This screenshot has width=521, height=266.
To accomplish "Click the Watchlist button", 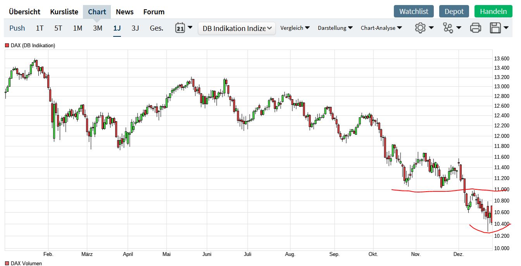I will (x=414, y=11).
